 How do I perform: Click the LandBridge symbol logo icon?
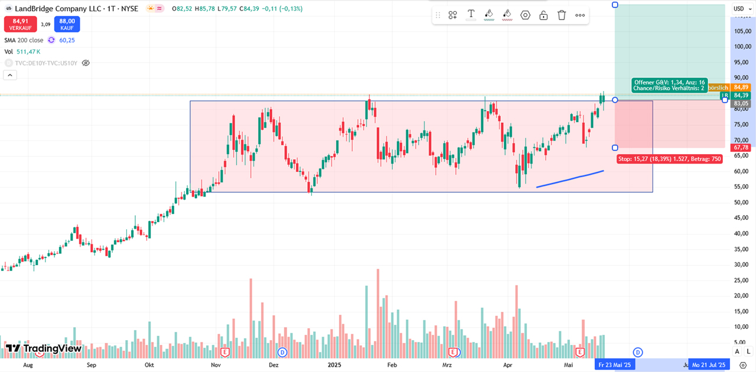[8, 9]
